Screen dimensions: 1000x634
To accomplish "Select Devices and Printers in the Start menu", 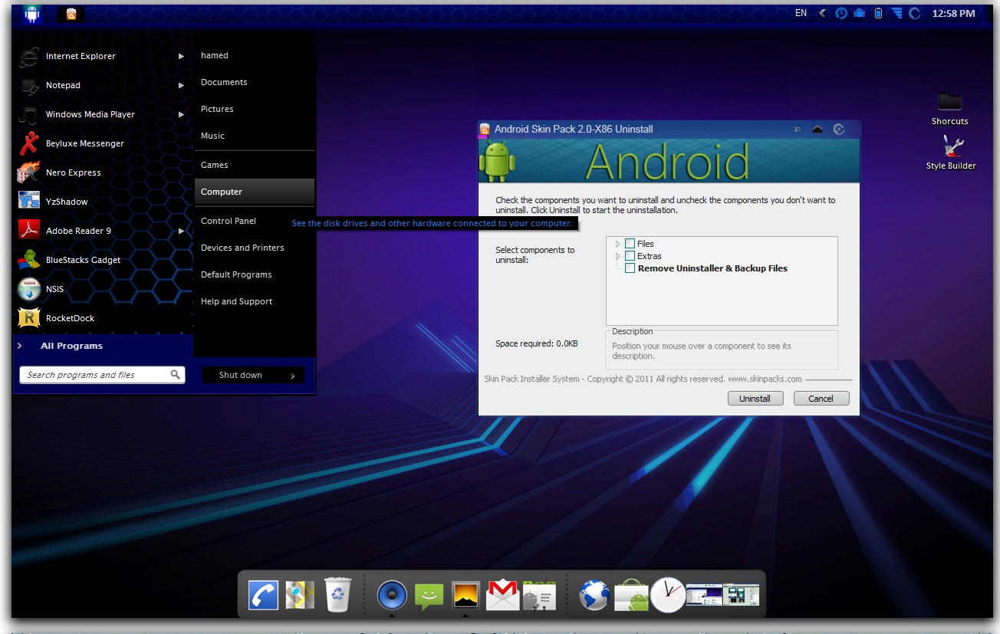I will coord(242,248).
